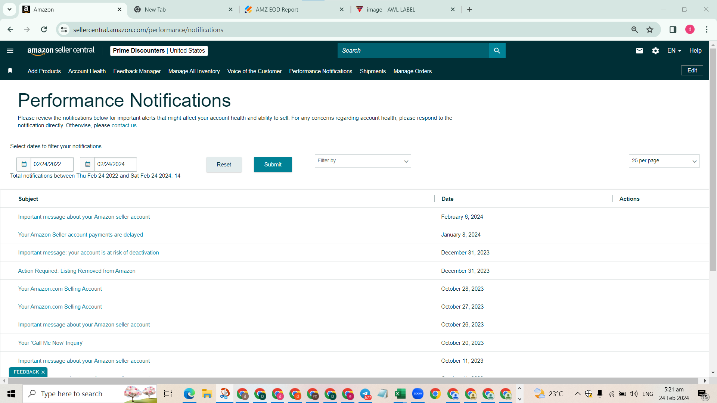Click the browser zoom magnifier icon
The width and height of the screenshot is (717, 403).
634,29
